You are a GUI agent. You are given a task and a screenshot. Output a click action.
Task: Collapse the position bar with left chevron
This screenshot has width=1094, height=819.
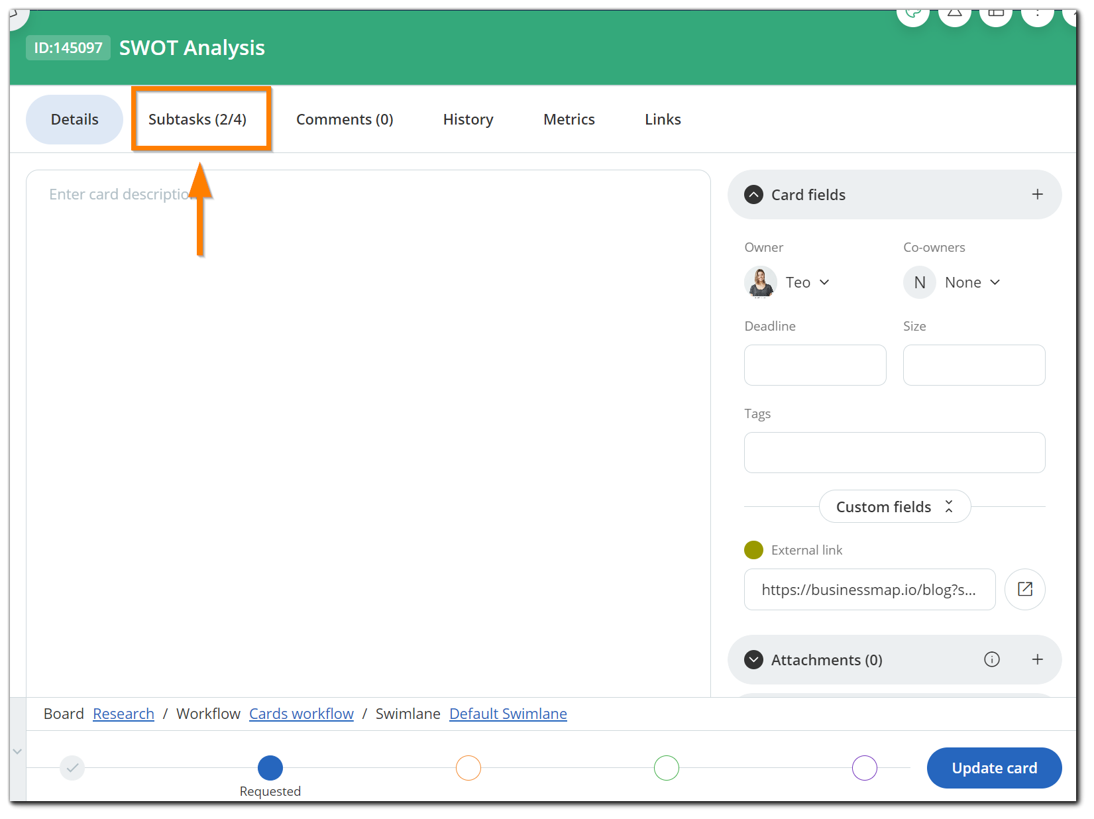pyautogui.click(x=18, y=751)
